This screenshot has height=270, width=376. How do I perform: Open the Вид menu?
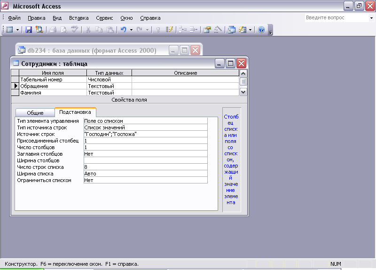(57, 18)
